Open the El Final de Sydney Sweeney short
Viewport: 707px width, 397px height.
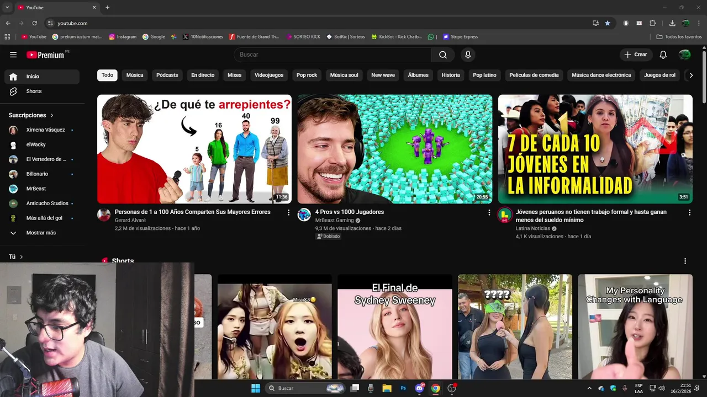coord(395,326)
